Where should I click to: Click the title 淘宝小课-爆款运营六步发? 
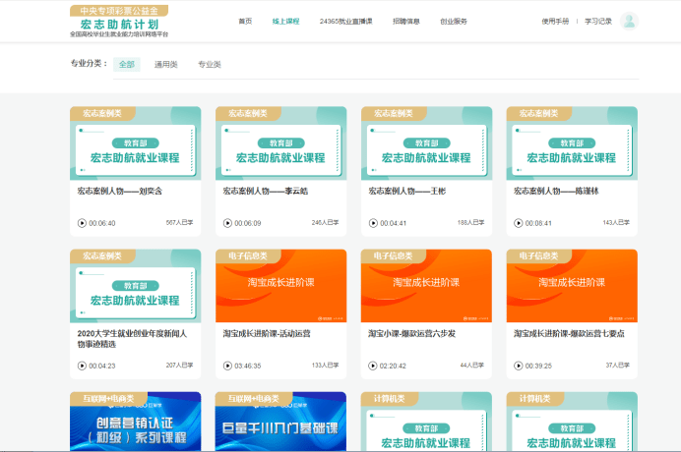(x=411, y=333)
